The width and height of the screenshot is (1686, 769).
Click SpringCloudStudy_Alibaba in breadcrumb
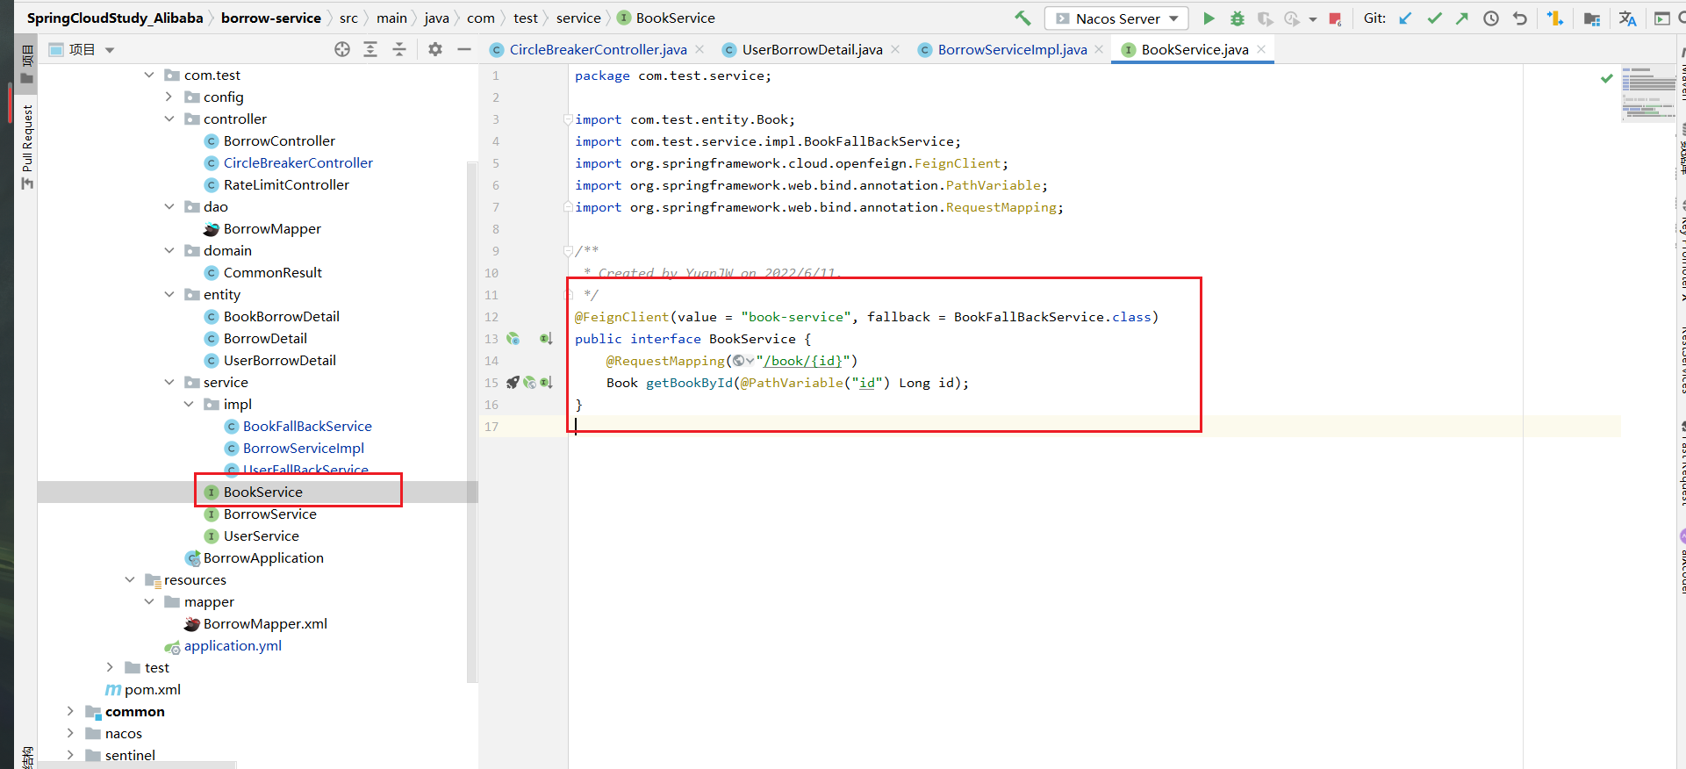(x=115, y=18)
